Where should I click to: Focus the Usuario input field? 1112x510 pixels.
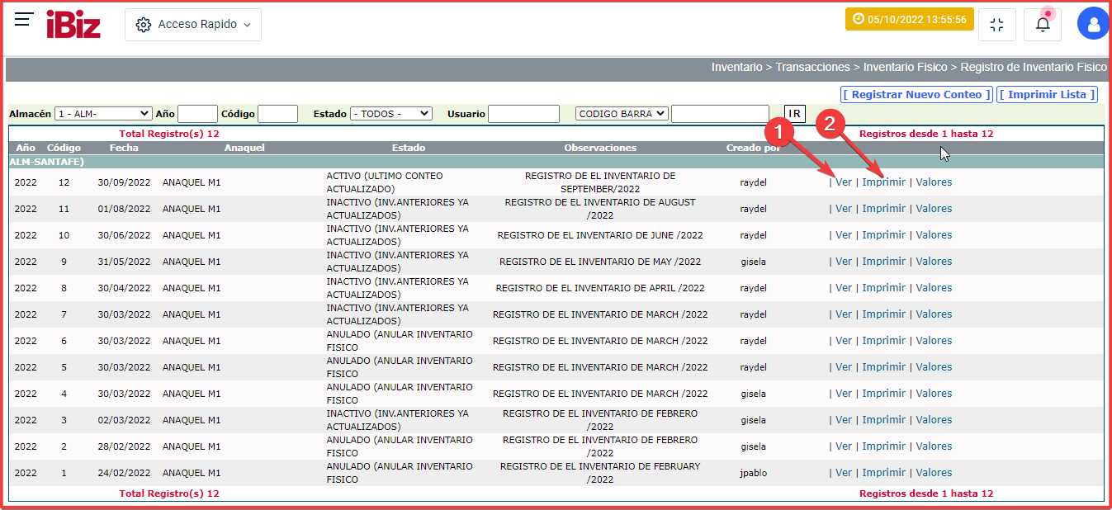523,114
